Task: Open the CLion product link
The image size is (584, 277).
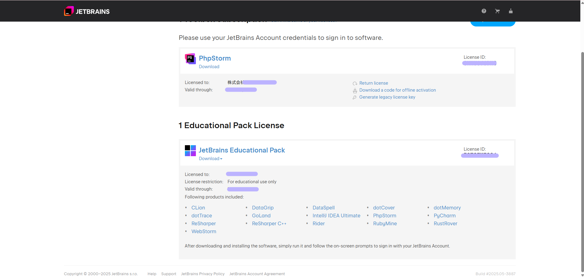Action: pos(198,208)
